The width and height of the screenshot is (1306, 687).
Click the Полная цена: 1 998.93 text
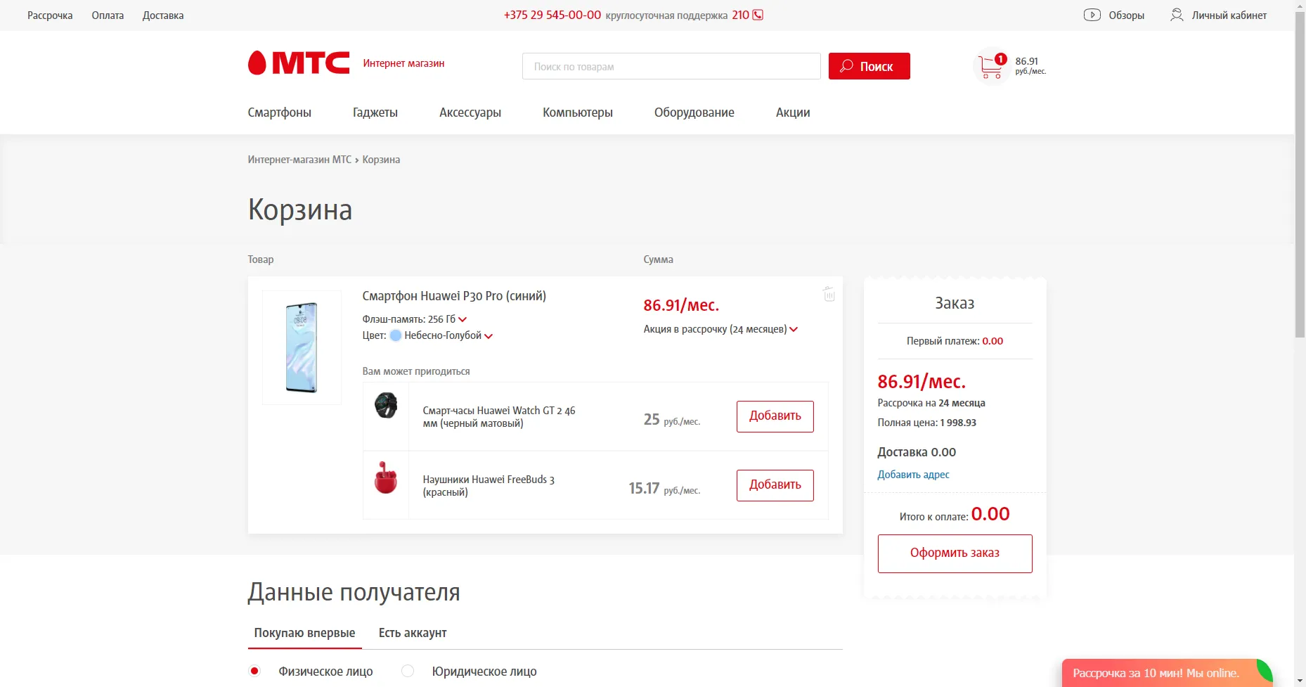coord(926,423)
